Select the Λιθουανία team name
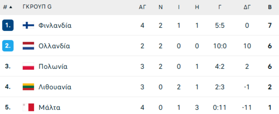 [55, 87]
